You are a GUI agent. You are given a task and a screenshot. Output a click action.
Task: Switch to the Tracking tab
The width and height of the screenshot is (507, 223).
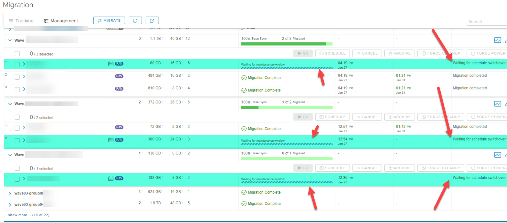click(x=21, y=21)
